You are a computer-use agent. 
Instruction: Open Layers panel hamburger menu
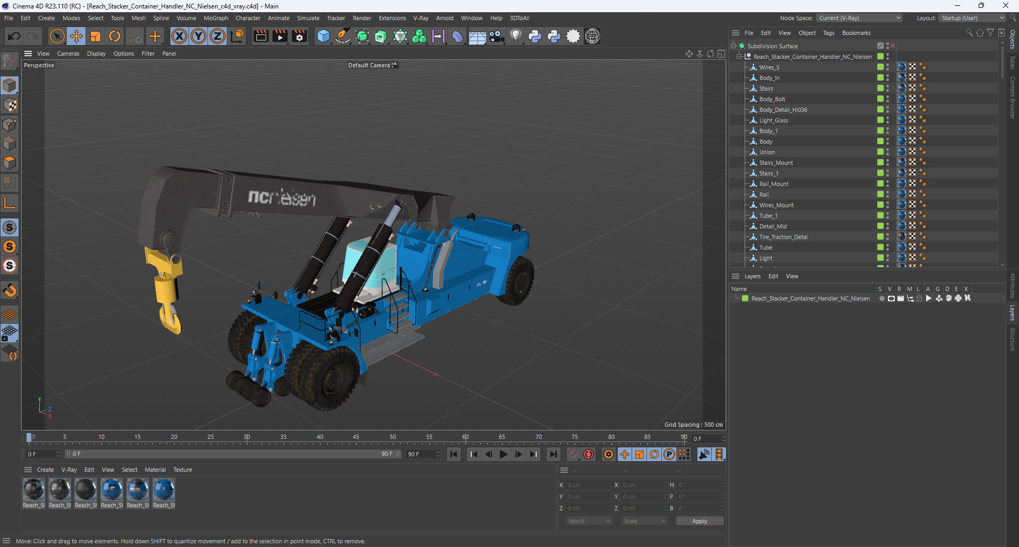coord(735,276)
